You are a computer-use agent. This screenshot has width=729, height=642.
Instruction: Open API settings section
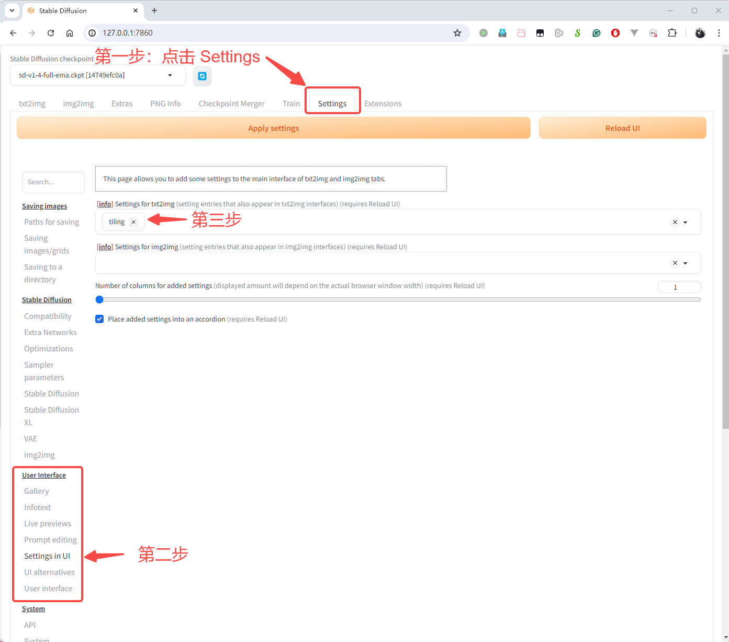(30, 625)
